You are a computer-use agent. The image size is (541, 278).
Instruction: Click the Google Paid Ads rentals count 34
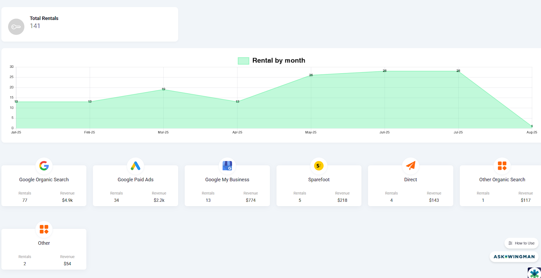116,200
